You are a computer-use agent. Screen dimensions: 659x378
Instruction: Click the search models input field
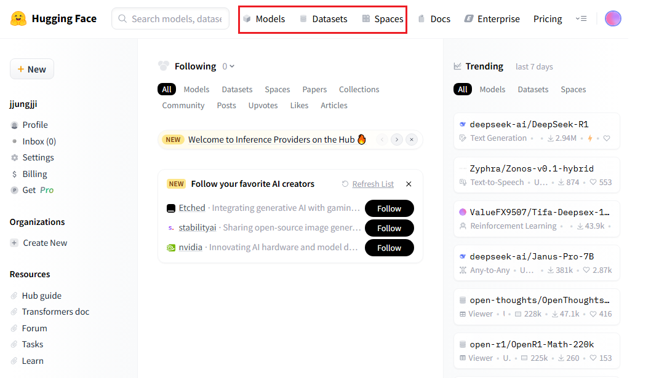click(170, 19)
